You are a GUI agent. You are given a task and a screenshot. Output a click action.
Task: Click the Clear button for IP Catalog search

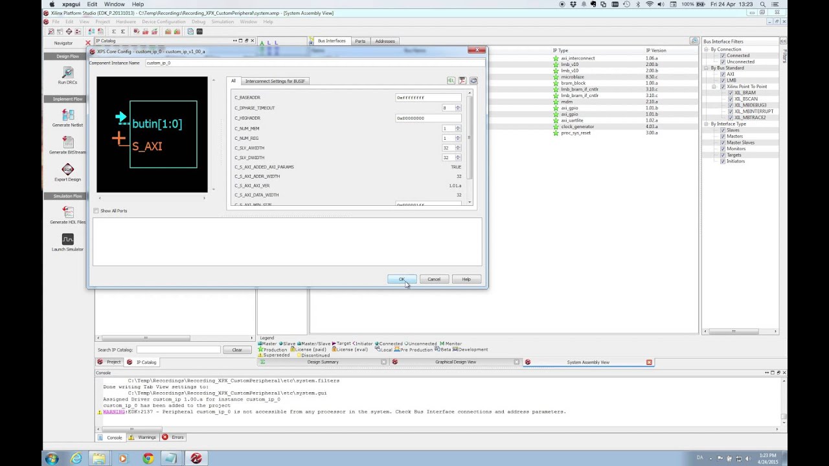click(x=237, y=349)
